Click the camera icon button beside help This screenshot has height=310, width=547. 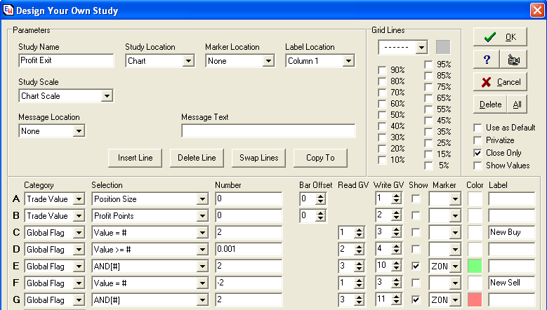click(513, 60)
